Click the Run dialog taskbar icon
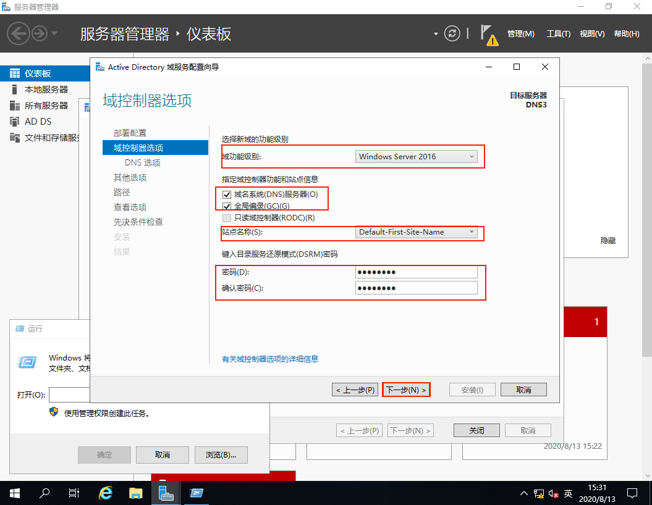The height and width of the screenshot is (505, 652). [x=196, y=493]
